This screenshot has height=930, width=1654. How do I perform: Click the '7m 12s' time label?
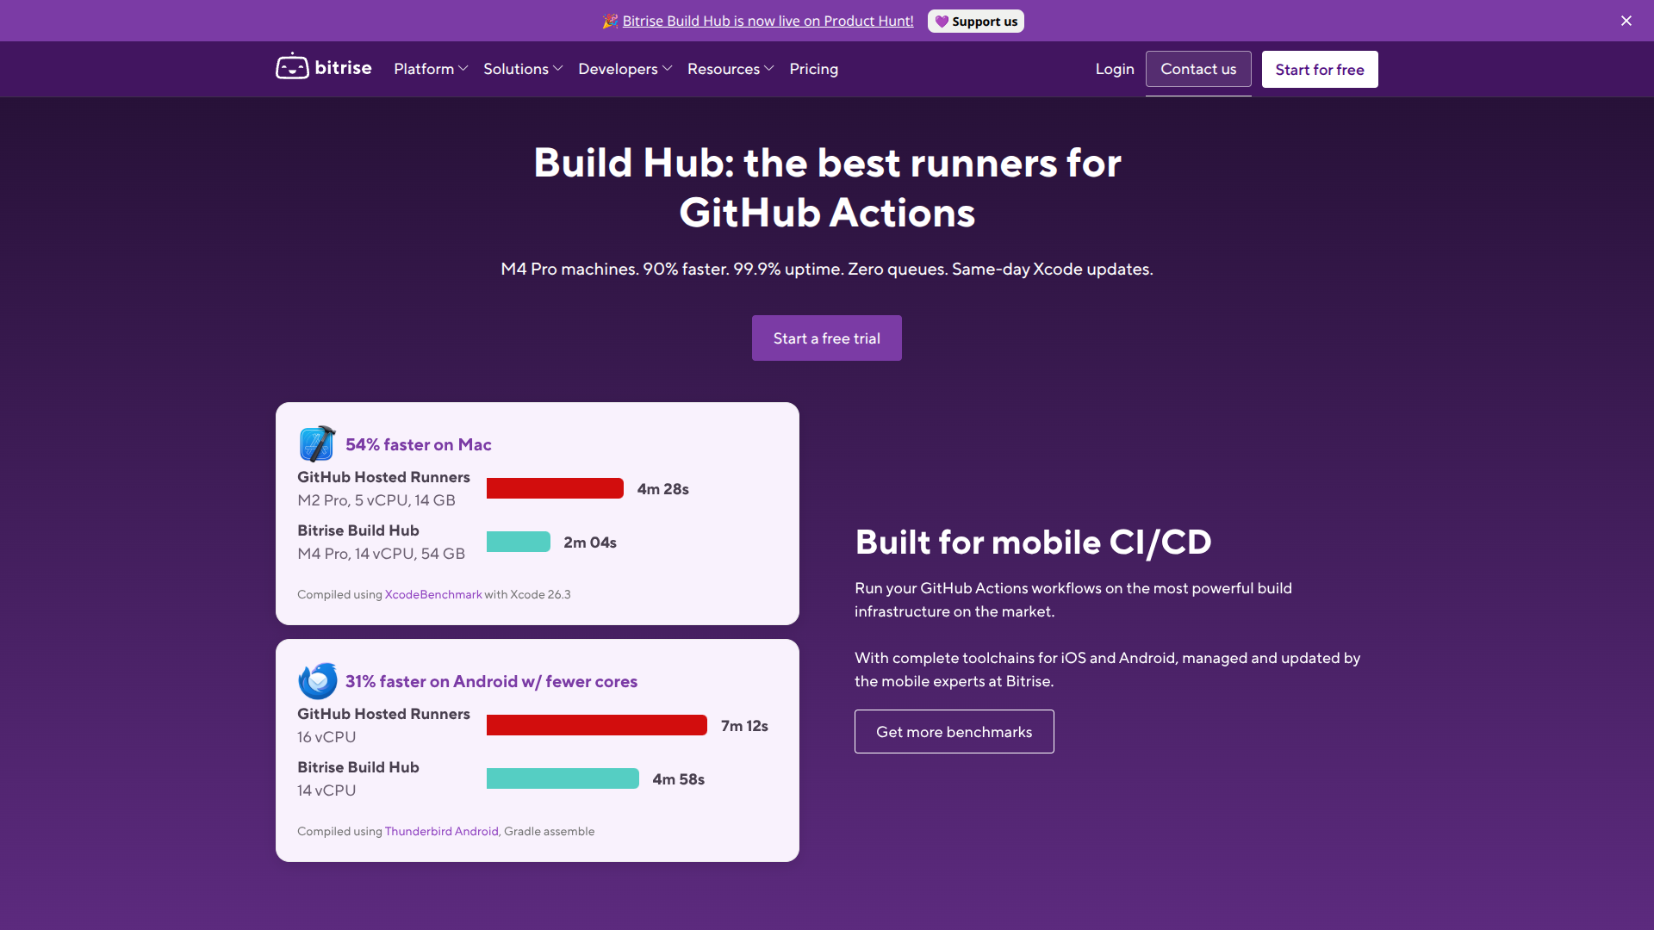744,726
